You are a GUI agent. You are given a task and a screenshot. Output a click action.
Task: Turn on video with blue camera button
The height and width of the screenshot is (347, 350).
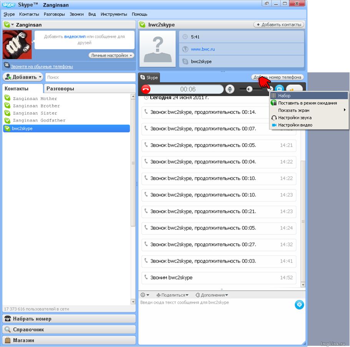279,88
